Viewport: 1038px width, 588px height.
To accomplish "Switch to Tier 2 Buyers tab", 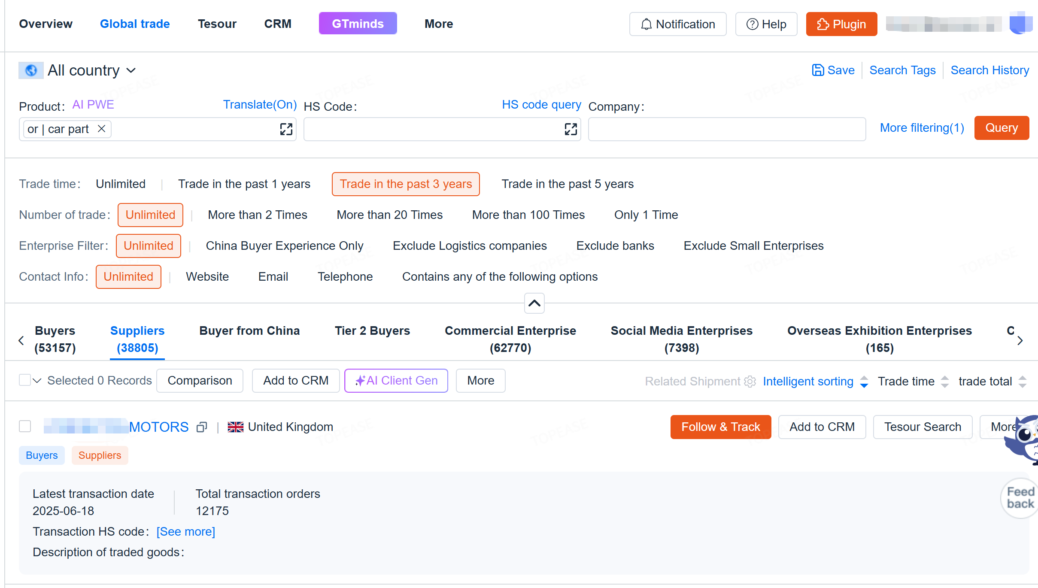I will coord(372,331).
